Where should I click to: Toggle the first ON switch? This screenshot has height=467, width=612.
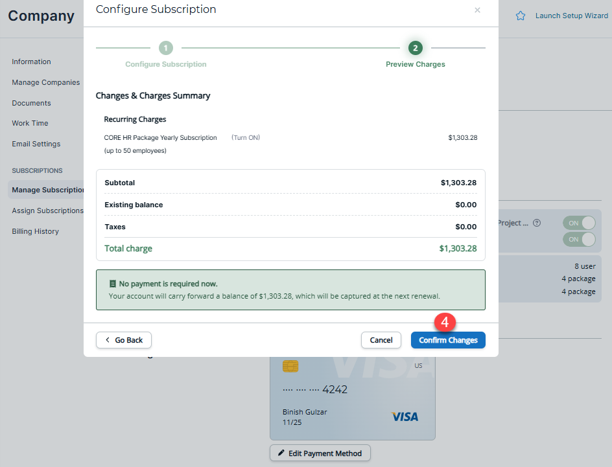(579, 223)
